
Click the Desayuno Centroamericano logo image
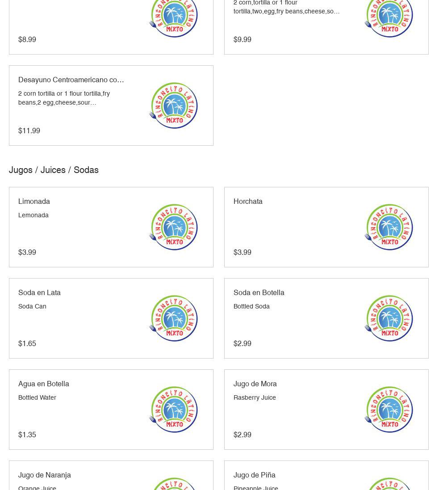(x=173, y=106)
